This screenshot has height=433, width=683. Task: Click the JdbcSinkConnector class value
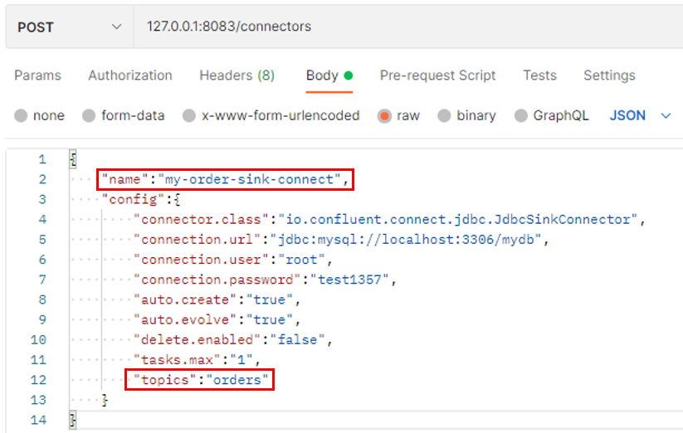[458, 219]
